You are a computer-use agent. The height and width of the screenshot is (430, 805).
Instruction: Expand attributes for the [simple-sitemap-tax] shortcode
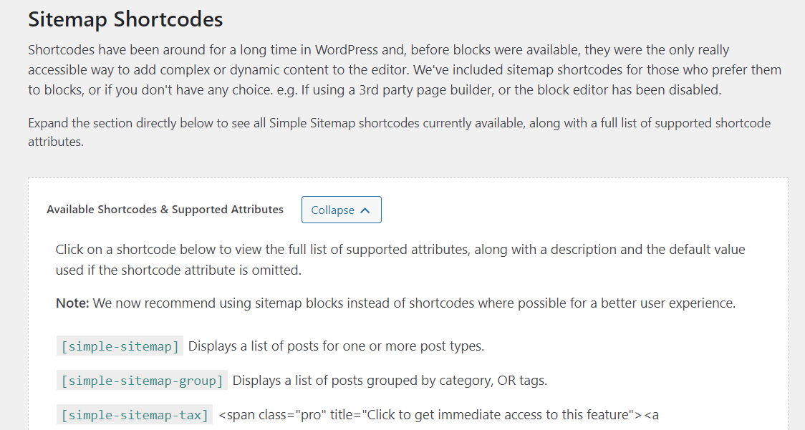pos(133,414)
